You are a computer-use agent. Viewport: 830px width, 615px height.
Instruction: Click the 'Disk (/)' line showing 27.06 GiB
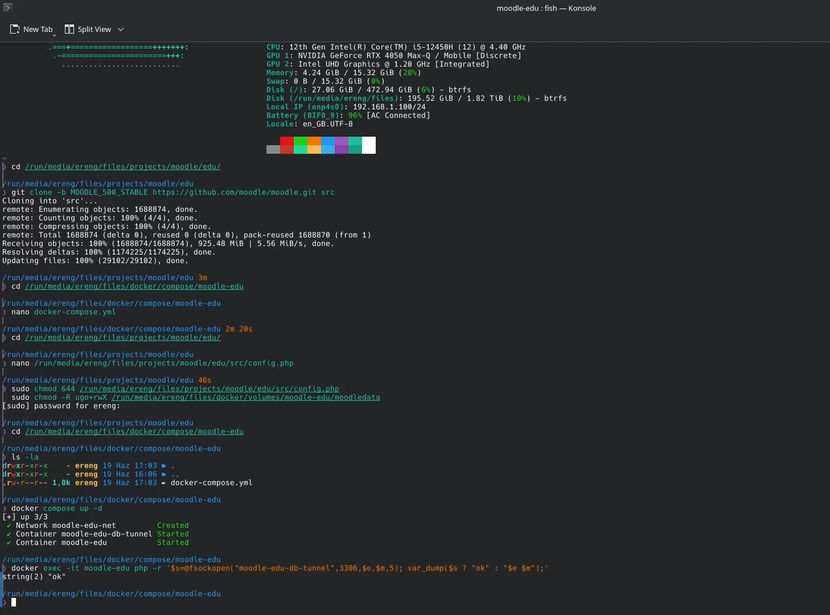pos(369,90)
